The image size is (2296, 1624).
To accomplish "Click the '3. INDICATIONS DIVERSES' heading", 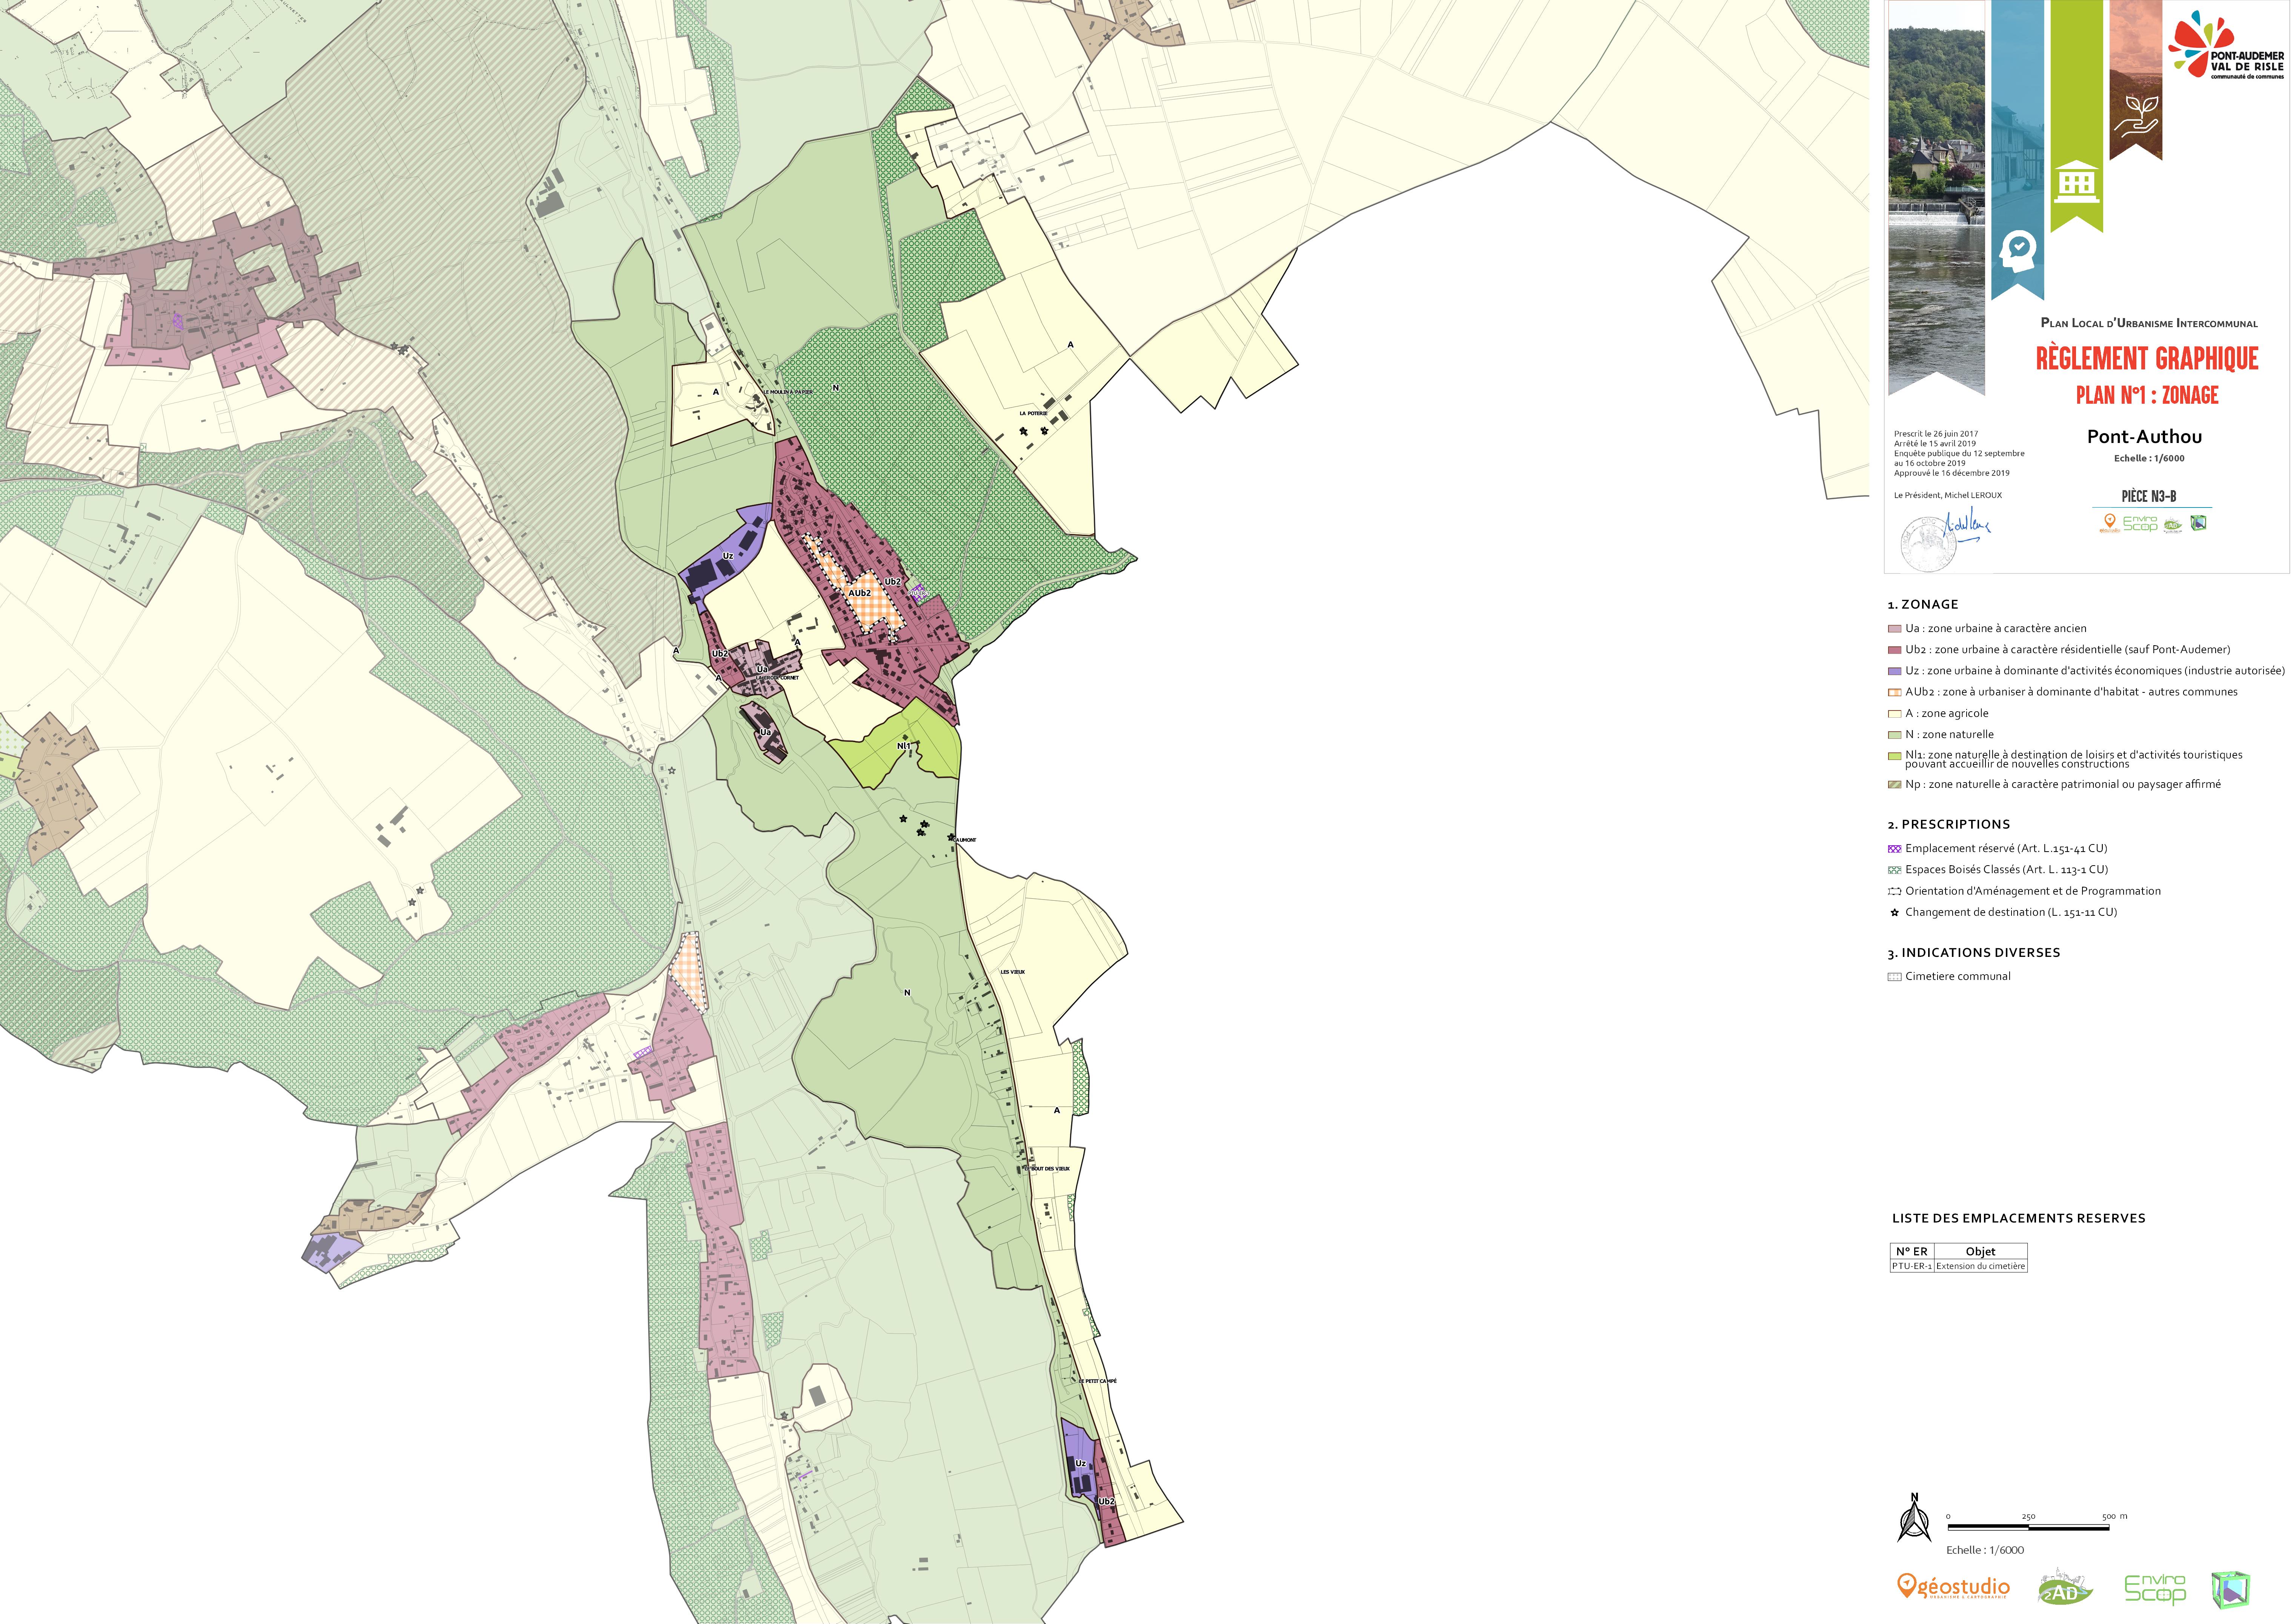I will (x=1974, y=953).
